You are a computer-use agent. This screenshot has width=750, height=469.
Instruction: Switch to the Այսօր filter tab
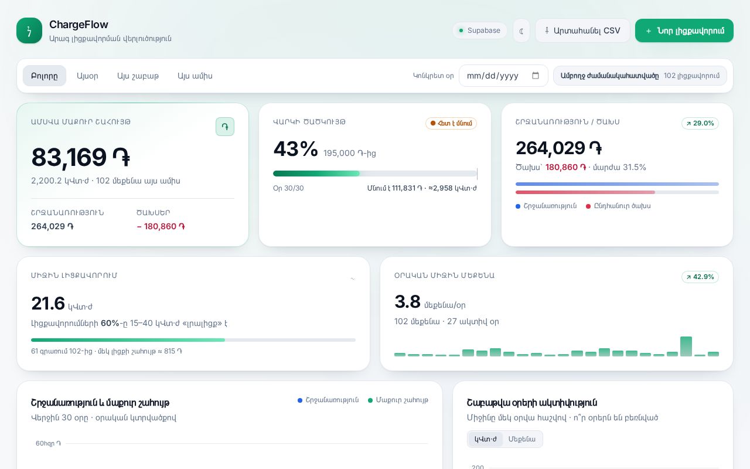(x=87, y=76)
